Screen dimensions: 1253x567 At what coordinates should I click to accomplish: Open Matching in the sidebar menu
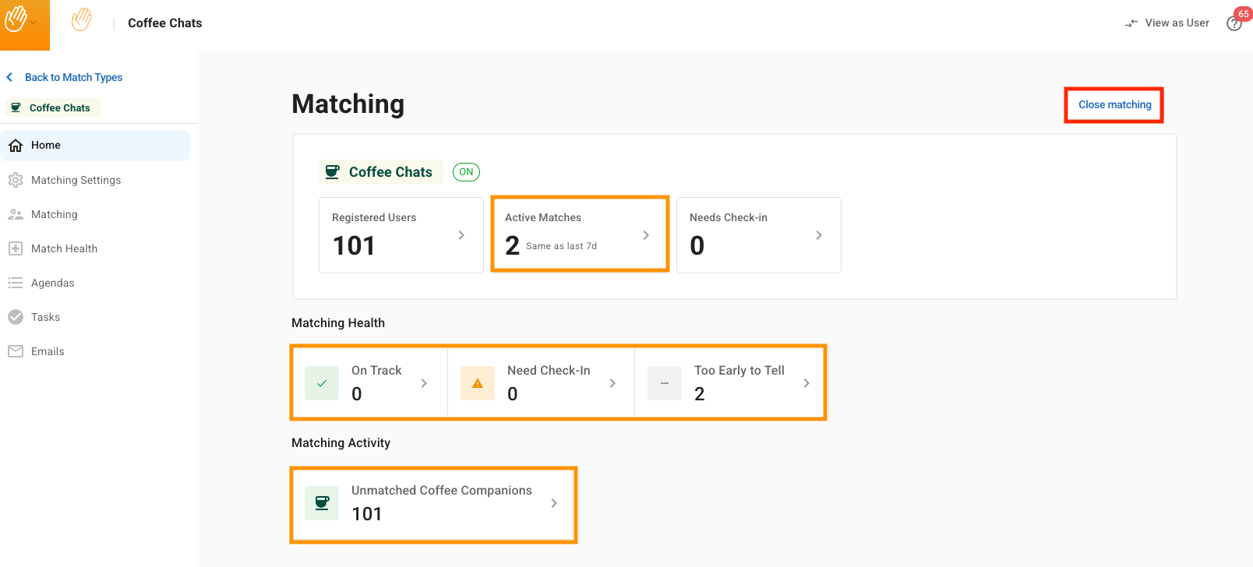tap(54, 214)
